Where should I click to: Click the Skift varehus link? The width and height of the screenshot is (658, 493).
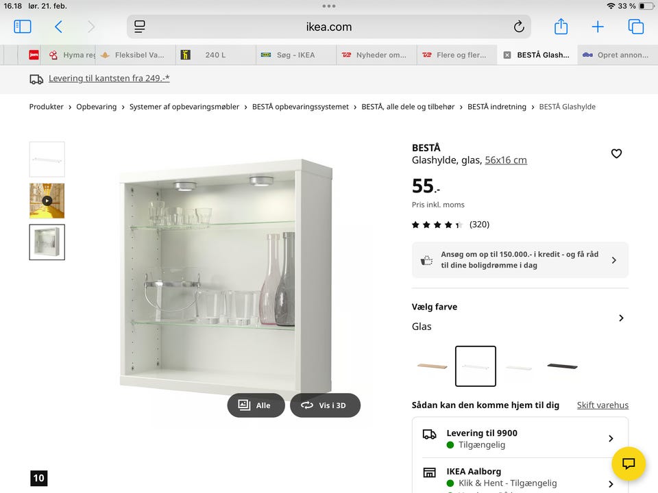(602, 405)
